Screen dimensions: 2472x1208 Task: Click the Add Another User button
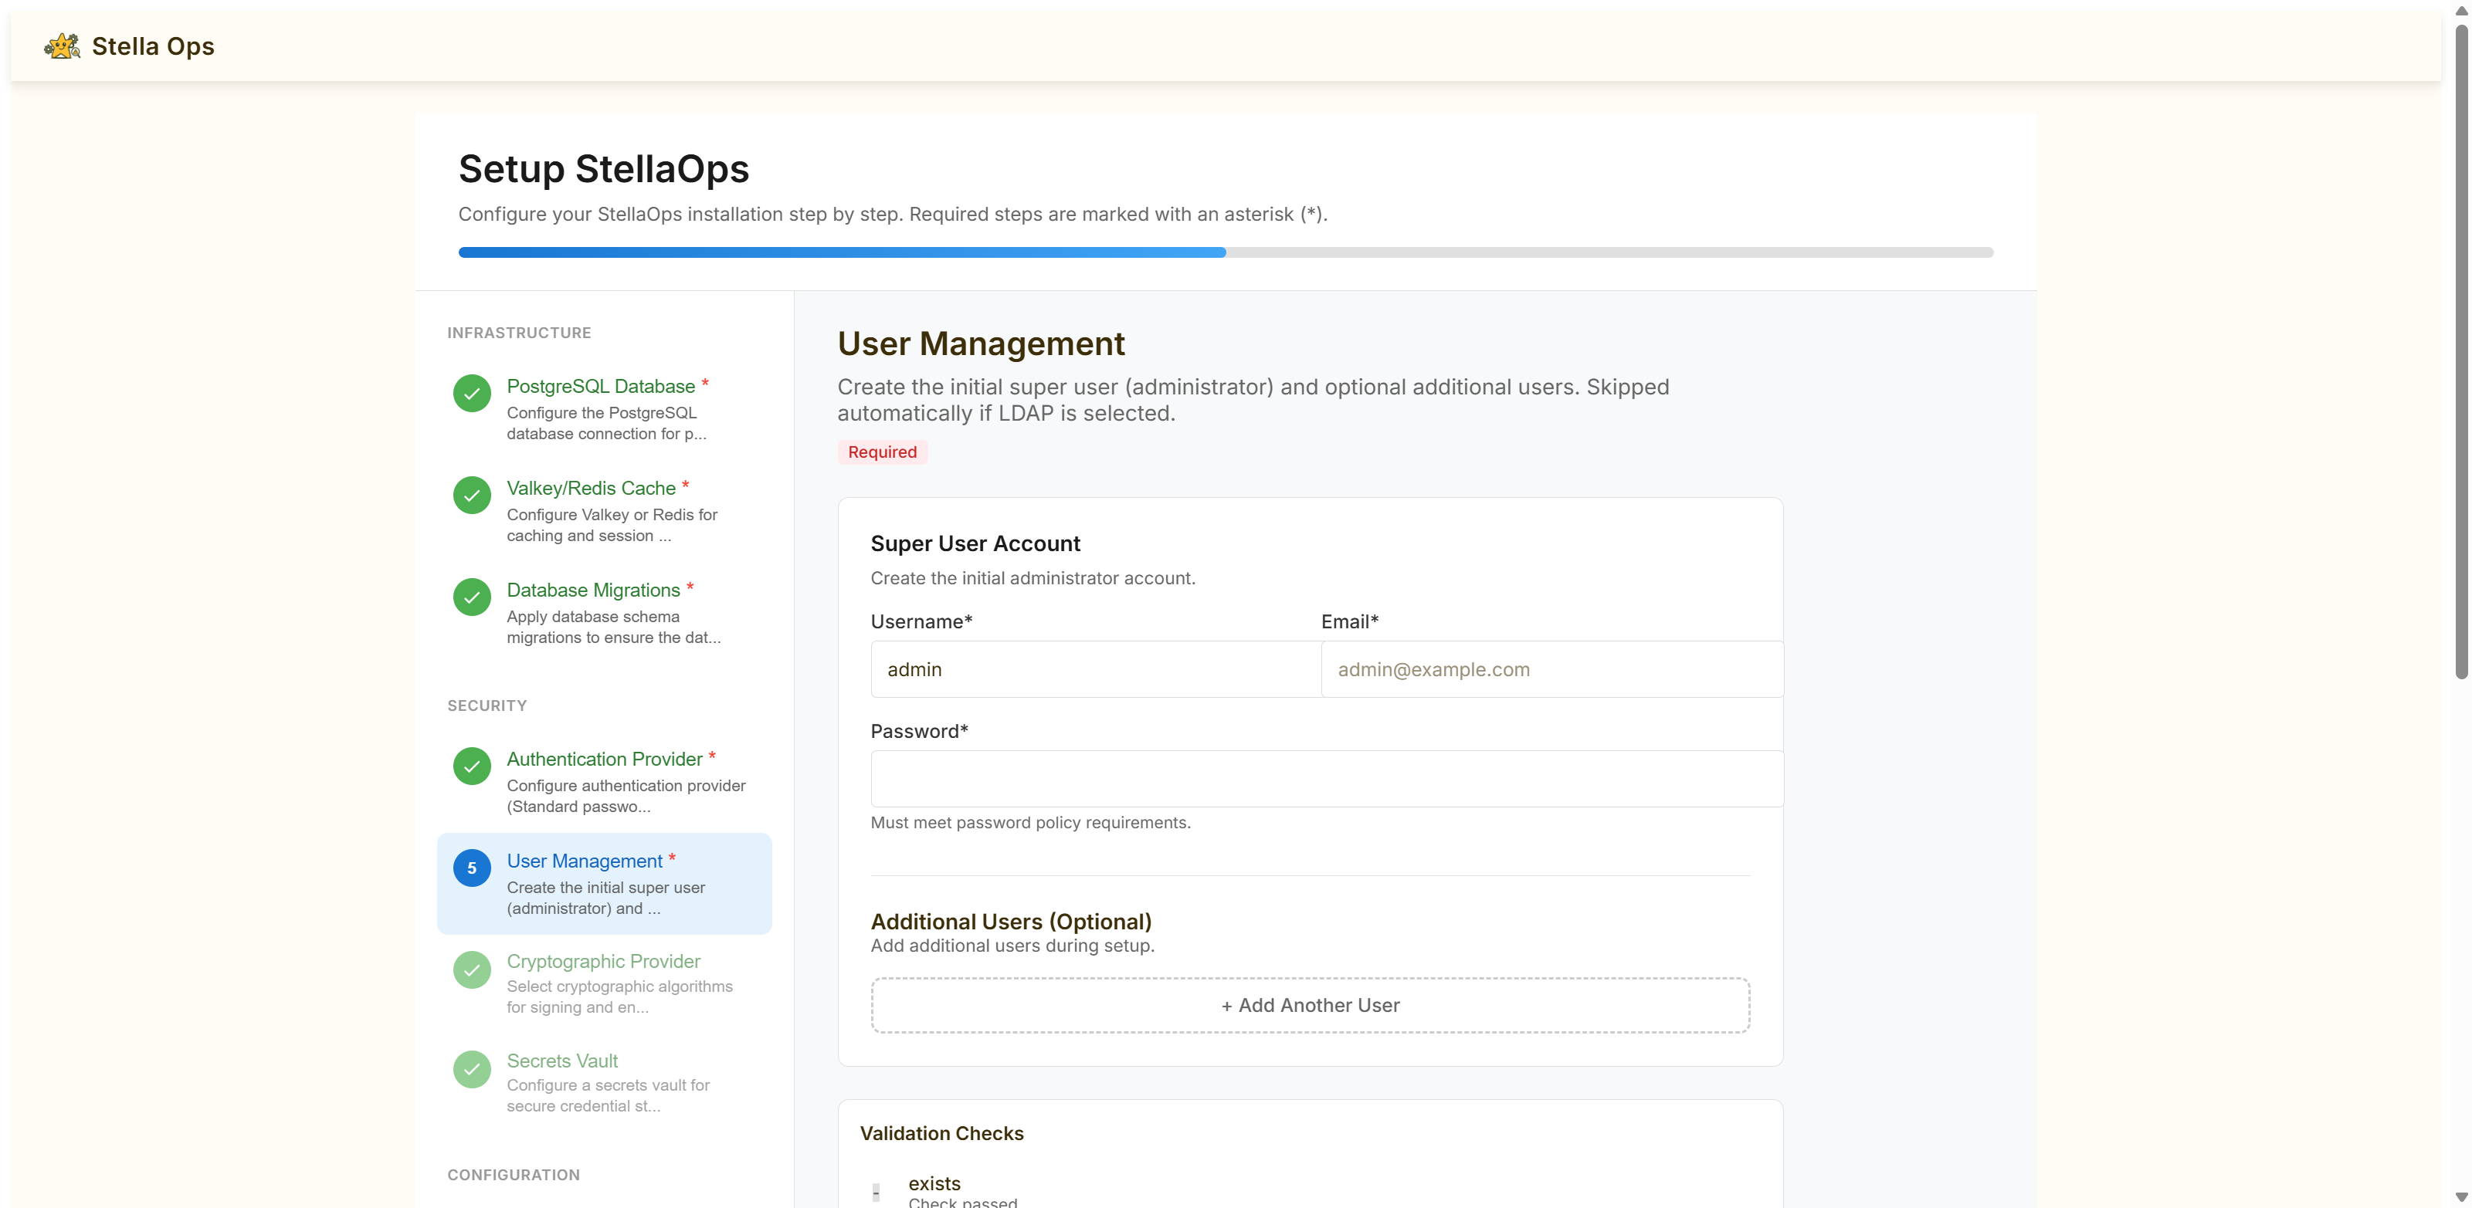(1310, 1006)
